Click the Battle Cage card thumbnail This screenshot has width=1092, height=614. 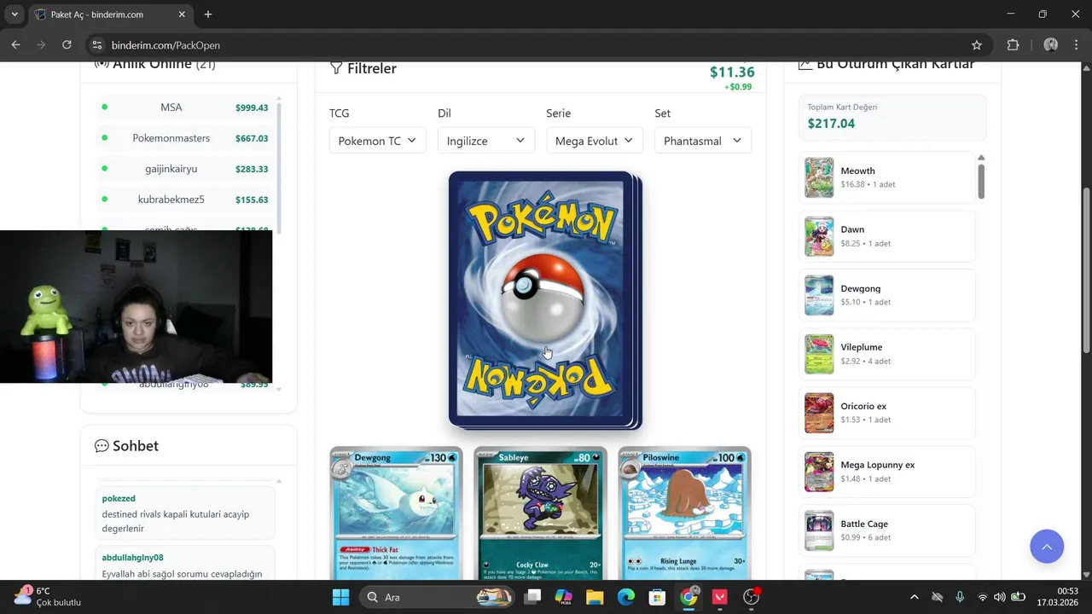pos(819,530)
